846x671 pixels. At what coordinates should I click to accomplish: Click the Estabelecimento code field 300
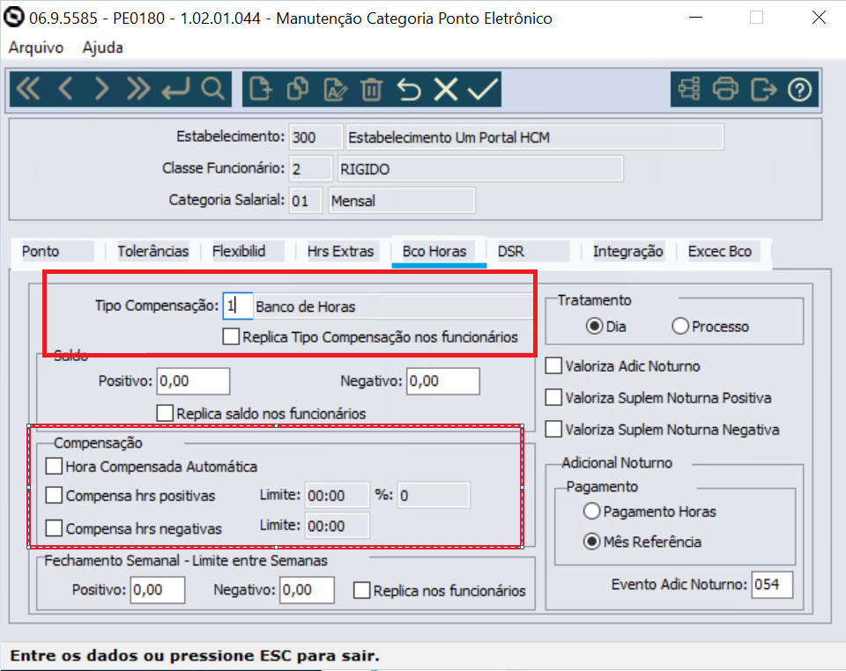[x=315, y=136]
